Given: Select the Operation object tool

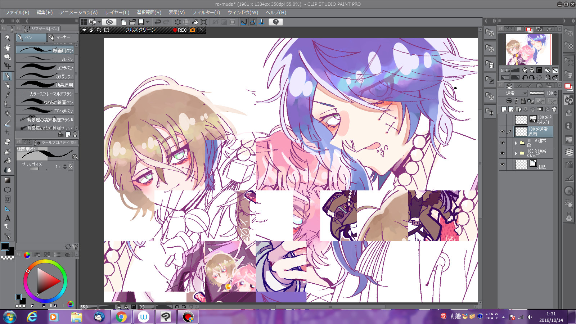Looking at the screenshot, I should click(7, 57).
